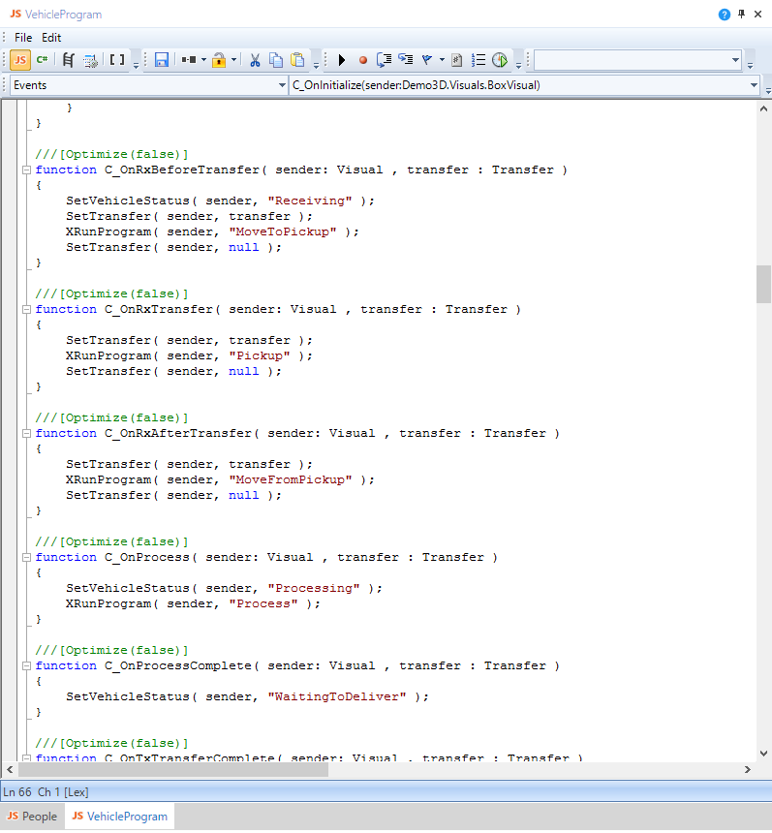Click the "Receiving" string literal
772x833 pixels.
310,201
